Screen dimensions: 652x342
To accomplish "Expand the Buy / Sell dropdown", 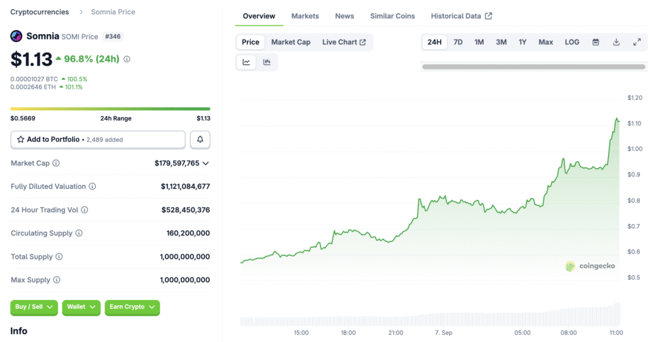I will 34,307.
